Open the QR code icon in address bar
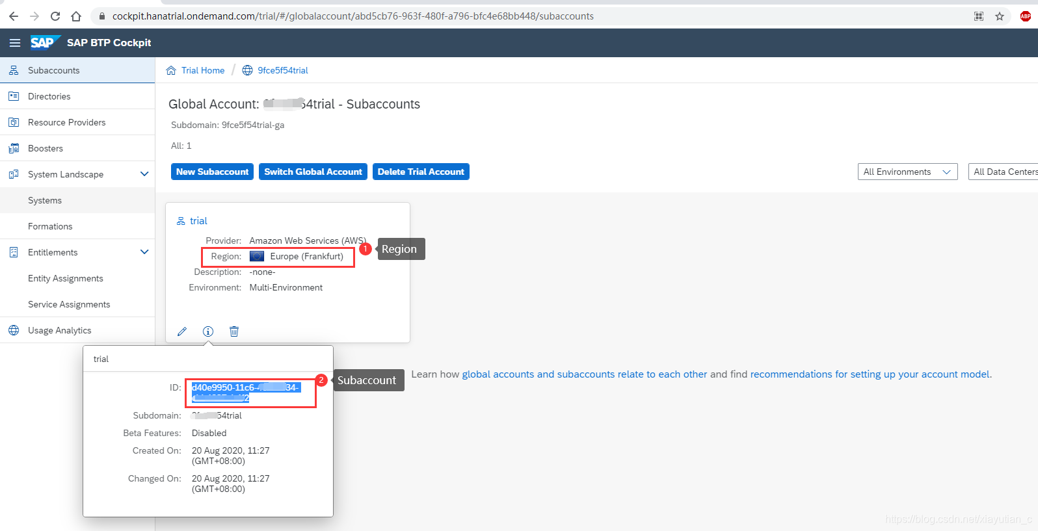 click(979, 16)
